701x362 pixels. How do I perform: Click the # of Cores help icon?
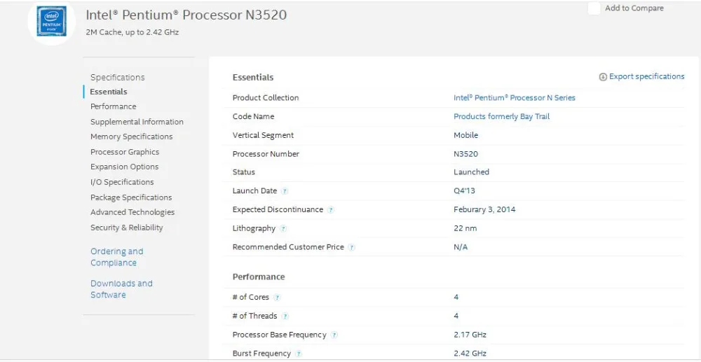(x=278, y=298)
